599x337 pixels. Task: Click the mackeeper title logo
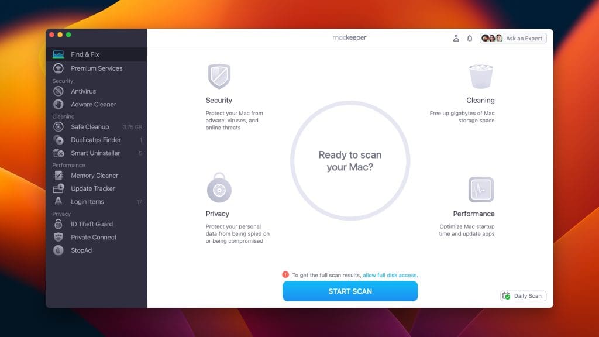click(x=350, y=37)
